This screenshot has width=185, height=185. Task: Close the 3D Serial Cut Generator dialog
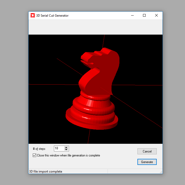point(156,16)
